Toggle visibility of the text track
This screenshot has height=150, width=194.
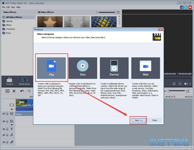point(4,129)
